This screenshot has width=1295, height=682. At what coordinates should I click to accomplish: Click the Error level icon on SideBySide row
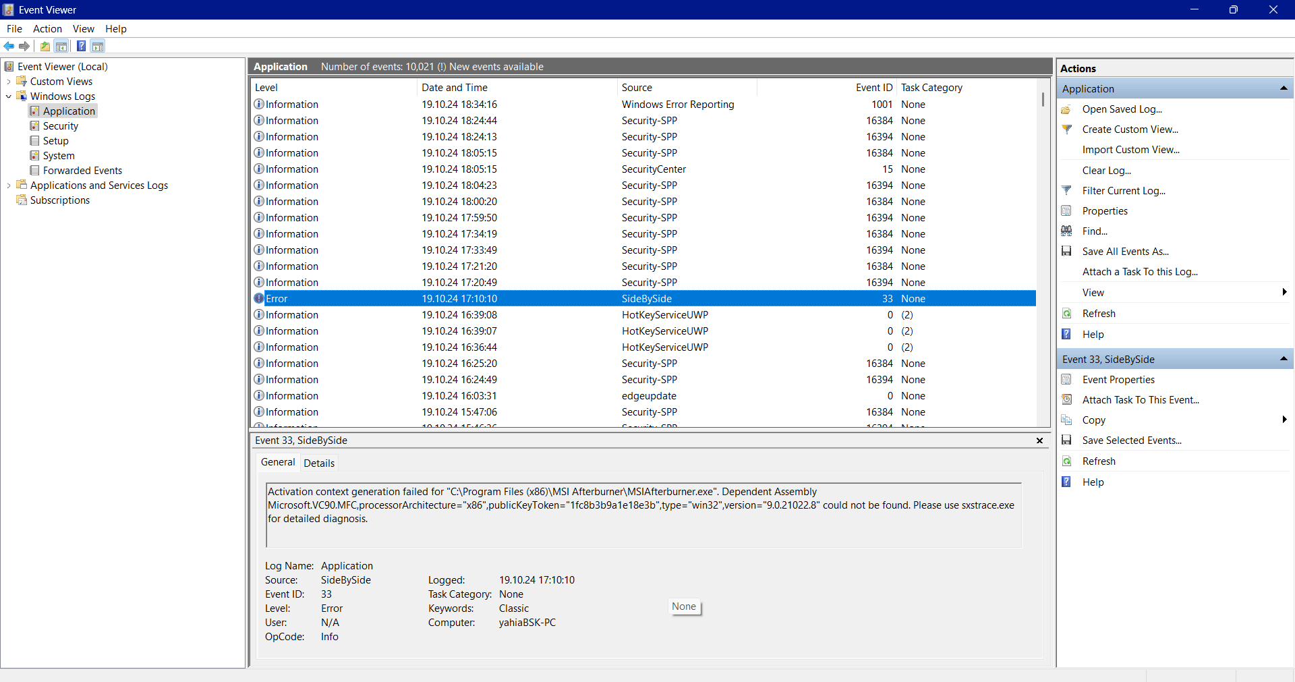click(259, 299)
